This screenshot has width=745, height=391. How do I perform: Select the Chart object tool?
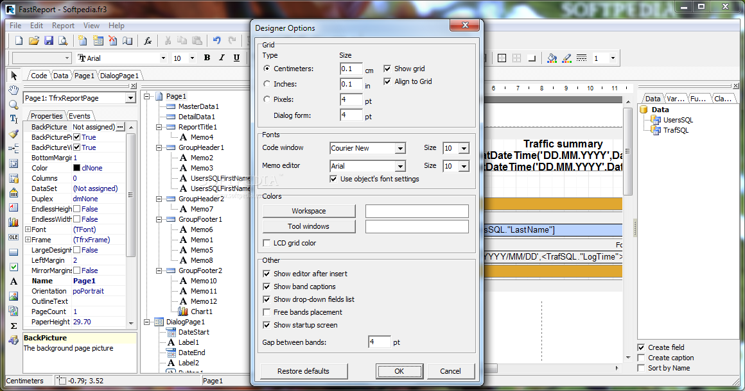(x=13, y=222)
